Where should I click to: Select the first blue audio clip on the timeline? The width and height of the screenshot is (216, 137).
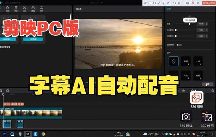pyautogui.click(x=7, y=124)
